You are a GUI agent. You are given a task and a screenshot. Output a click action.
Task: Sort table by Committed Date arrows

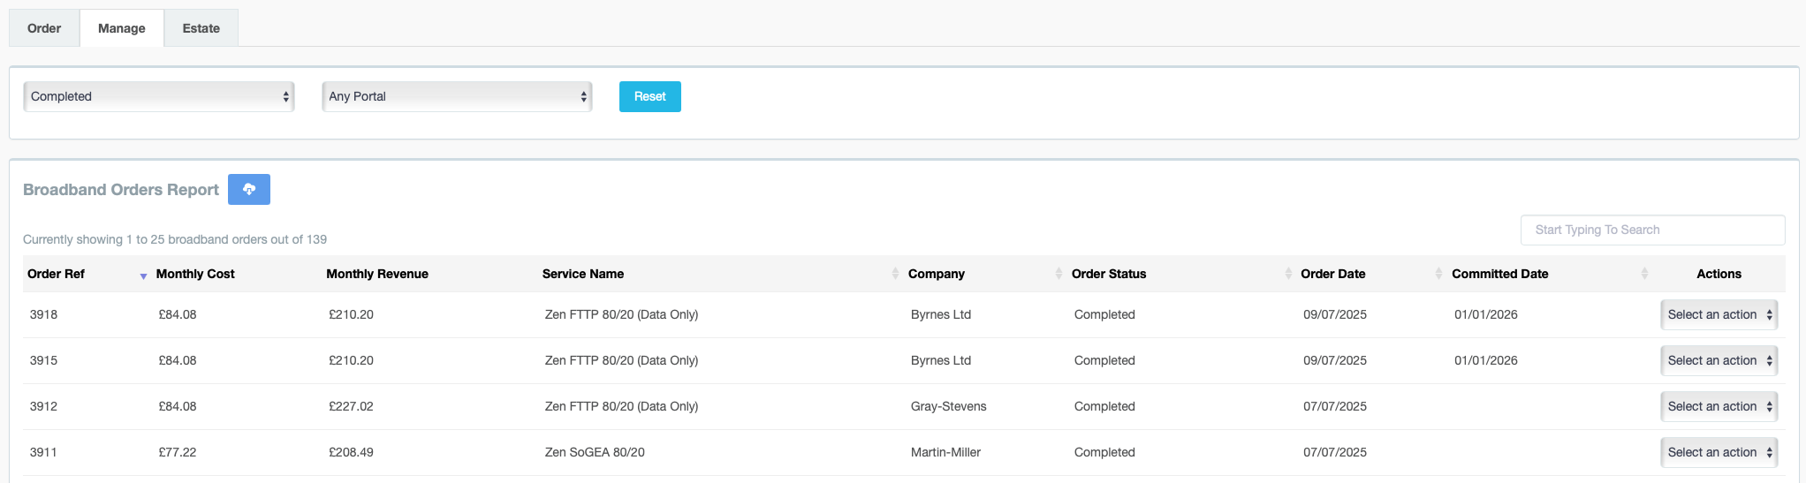1644,274
